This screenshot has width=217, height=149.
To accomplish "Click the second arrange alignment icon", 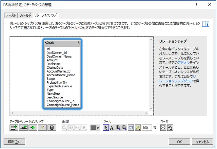I will tap(71, 128).
